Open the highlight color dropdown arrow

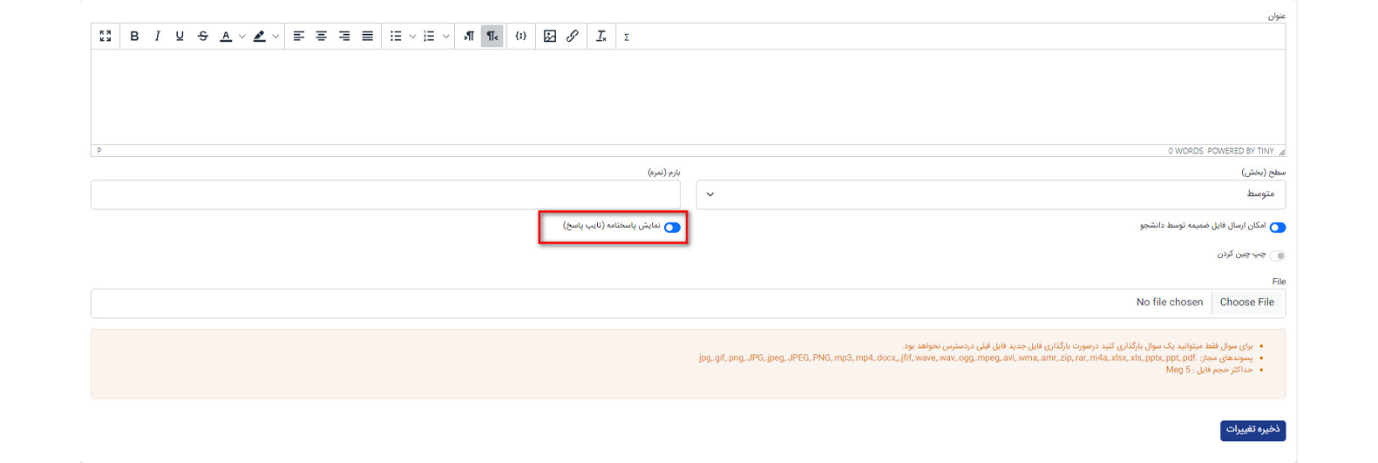point(275,37)
